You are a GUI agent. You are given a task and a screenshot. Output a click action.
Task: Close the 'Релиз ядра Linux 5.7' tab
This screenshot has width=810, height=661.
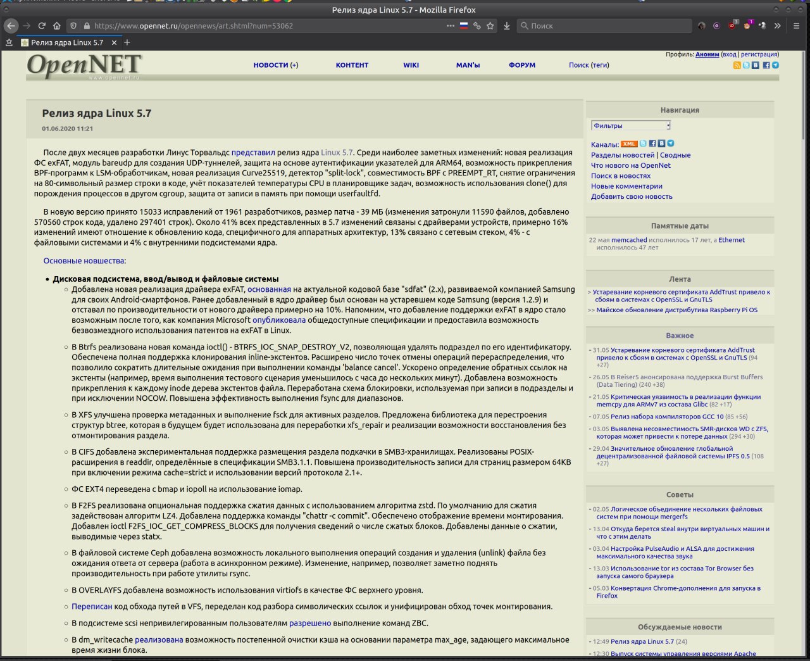click(115, 42)
